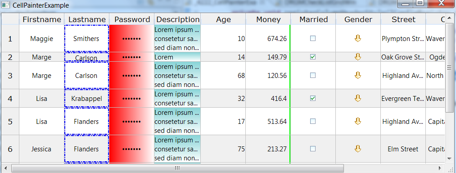
Task: Click the CellPainterExample window title icon
Action: [5, 5]
